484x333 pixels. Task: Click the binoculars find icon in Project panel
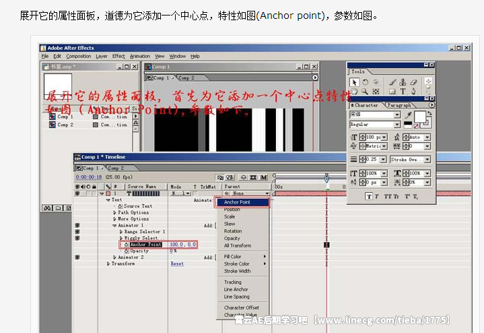point(47,208)
